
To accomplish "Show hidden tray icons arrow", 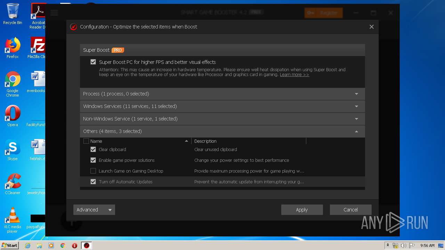I will (388, 245).
